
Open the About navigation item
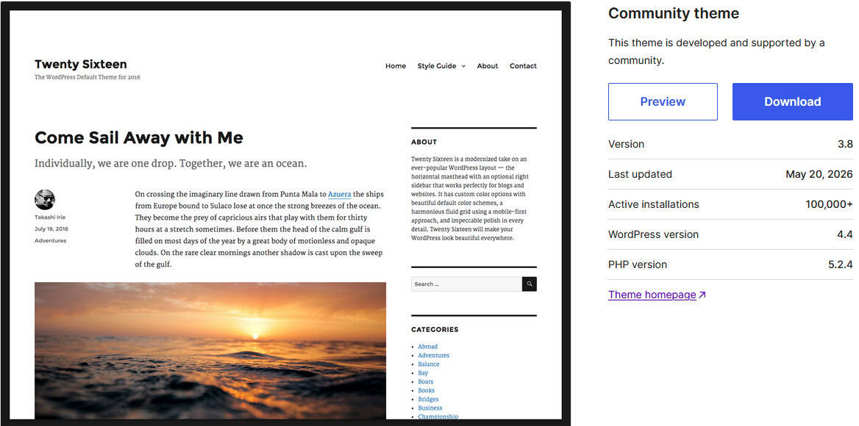[x=488, y=65]
